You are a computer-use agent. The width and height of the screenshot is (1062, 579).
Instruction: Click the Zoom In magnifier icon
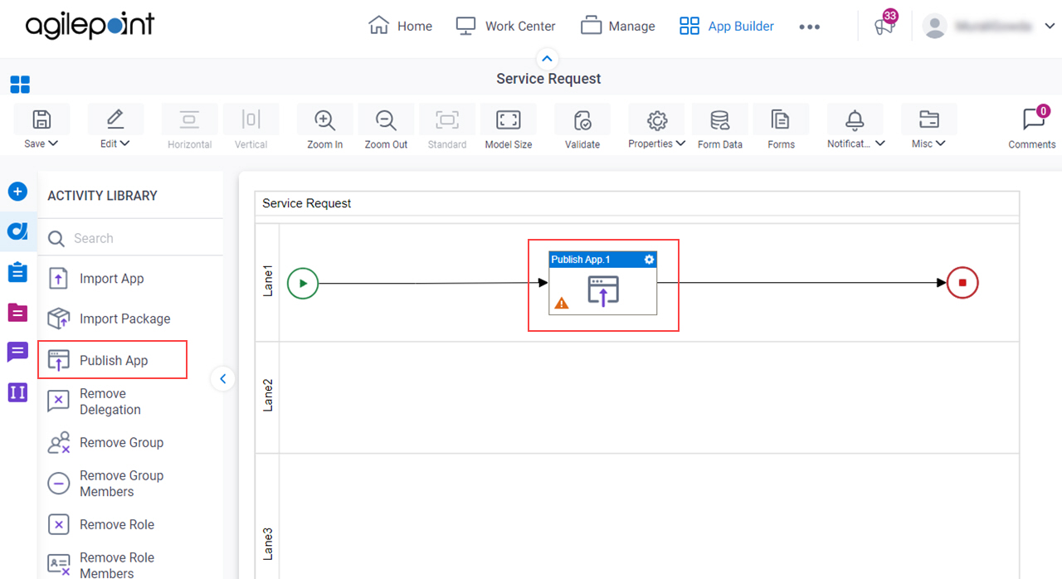(324, 119)
